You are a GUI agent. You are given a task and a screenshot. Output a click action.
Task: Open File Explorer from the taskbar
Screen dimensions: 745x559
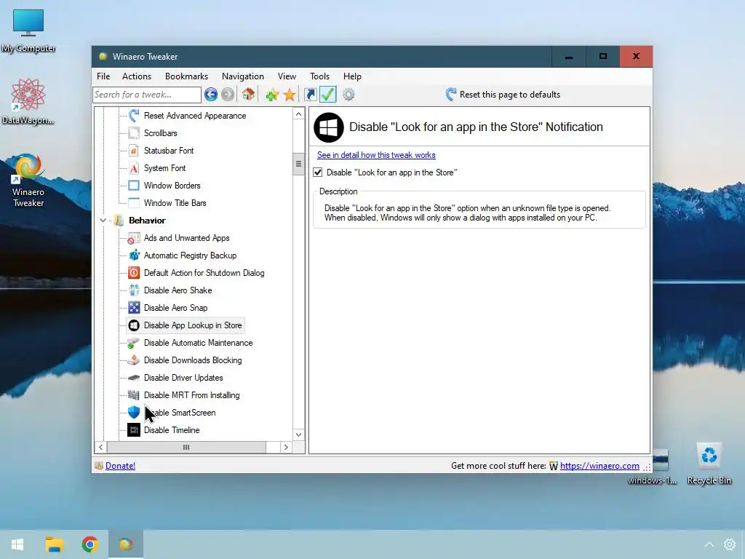tap(54, 544)
